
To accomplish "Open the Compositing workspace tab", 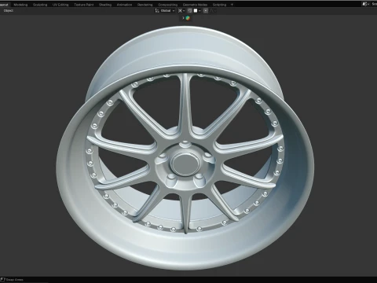I will tap(168, 5).
